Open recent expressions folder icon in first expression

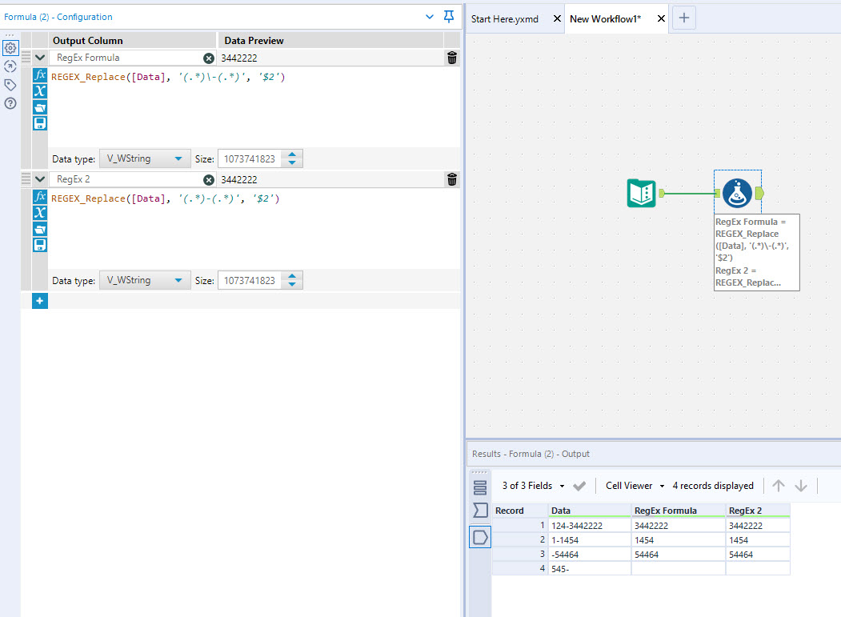point(40,106)
